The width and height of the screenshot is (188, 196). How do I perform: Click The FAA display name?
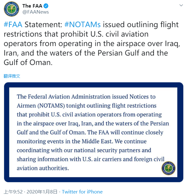pos(32,6)
